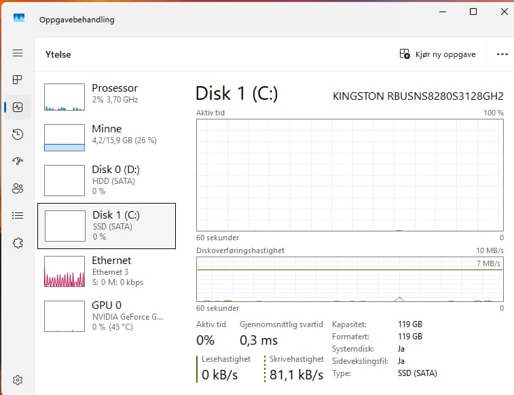Viewport: 514px width, 395px height.
Task: Select GPU 0 NVIDIA GeForce entry
Action: tap(107, 316)
